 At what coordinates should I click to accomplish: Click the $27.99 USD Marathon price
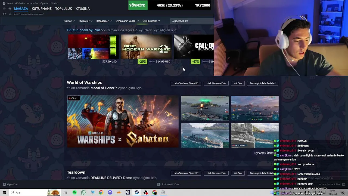[x=109, y=62]
